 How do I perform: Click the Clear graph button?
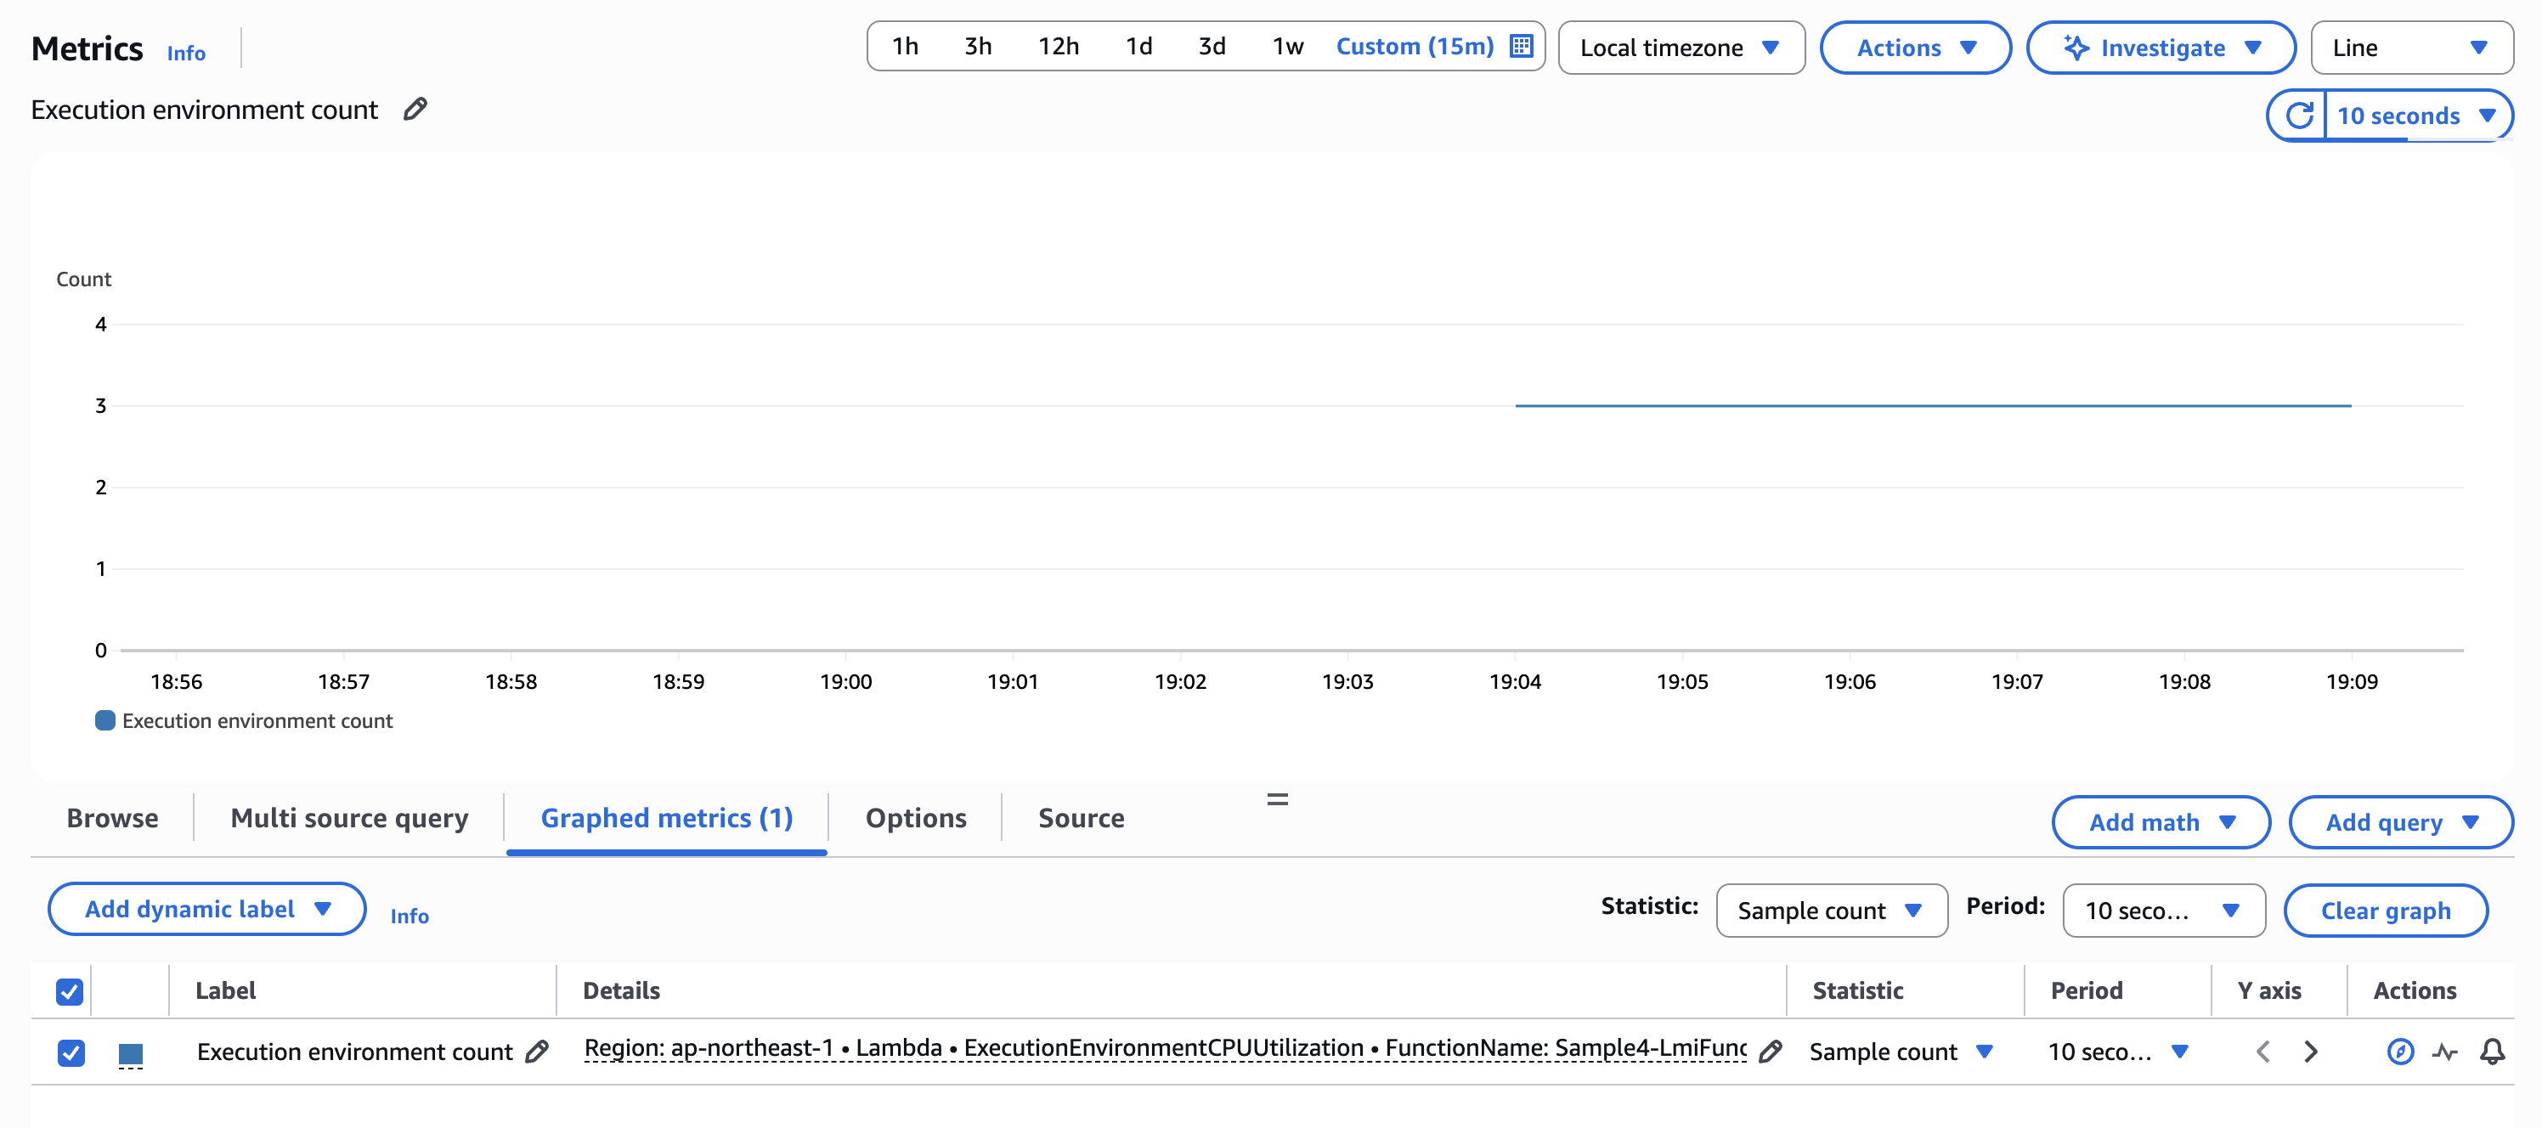click(2384, 910)
